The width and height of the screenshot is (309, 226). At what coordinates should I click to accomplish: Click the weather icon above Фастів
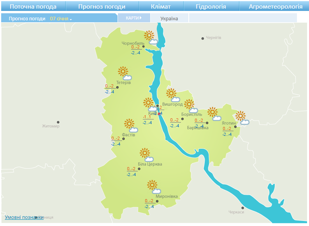click(131, 126)
